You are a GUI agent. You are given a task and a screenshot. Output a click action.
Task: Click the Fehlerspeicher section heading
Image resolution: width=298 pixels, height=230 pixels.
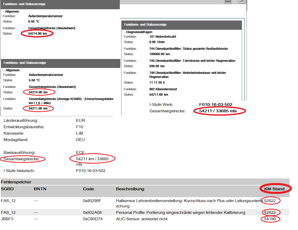(16, 182)
